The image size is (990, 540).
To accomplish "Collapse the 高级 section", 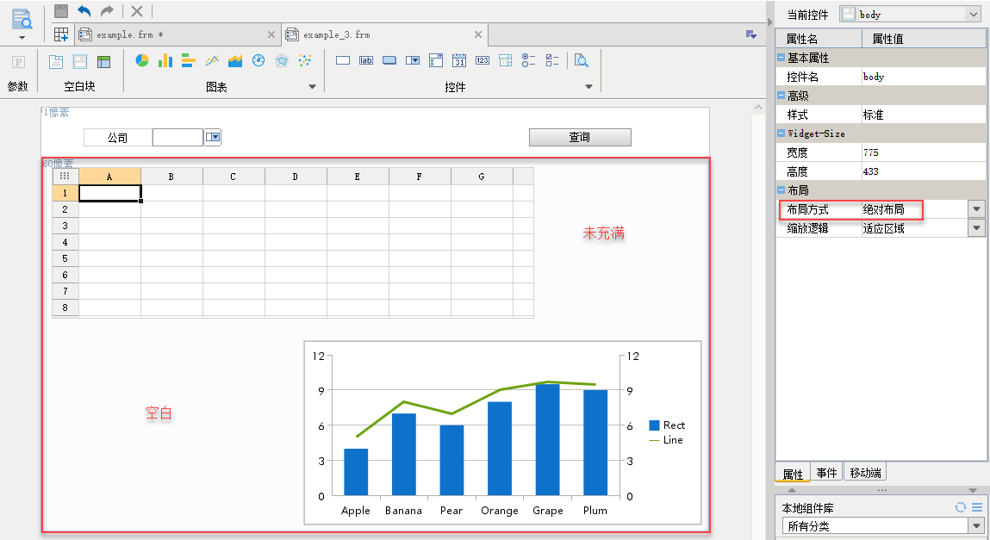I will click(x=781, y=96).
